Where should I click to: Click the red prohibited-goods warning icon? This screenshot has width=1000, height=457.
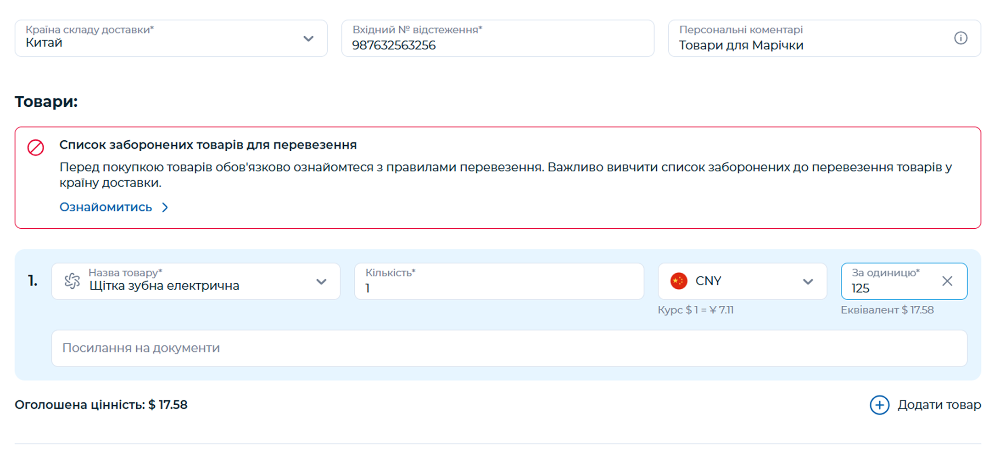36,148
